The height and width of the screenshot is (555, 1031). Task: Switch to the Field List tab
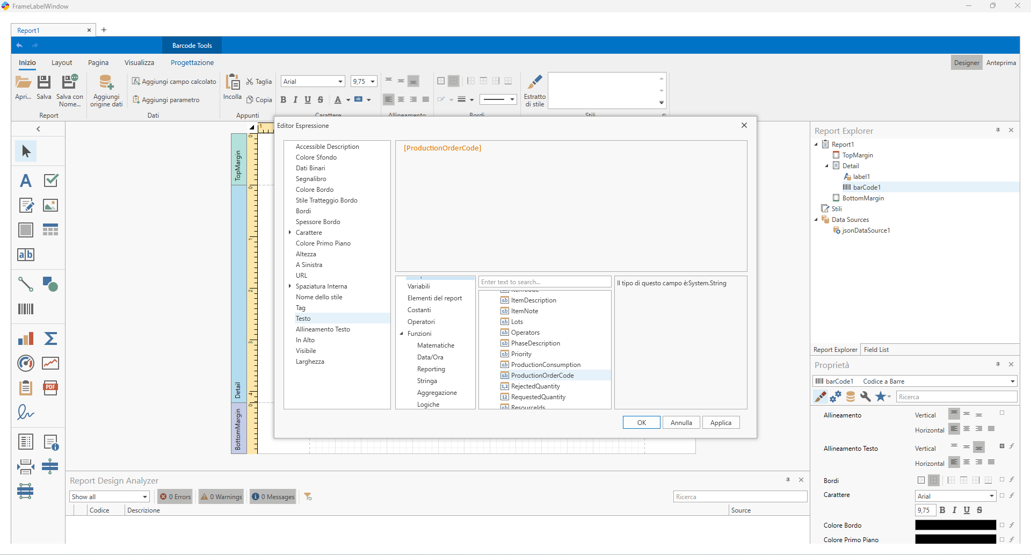pyautogui.click(x=876, y=350)
